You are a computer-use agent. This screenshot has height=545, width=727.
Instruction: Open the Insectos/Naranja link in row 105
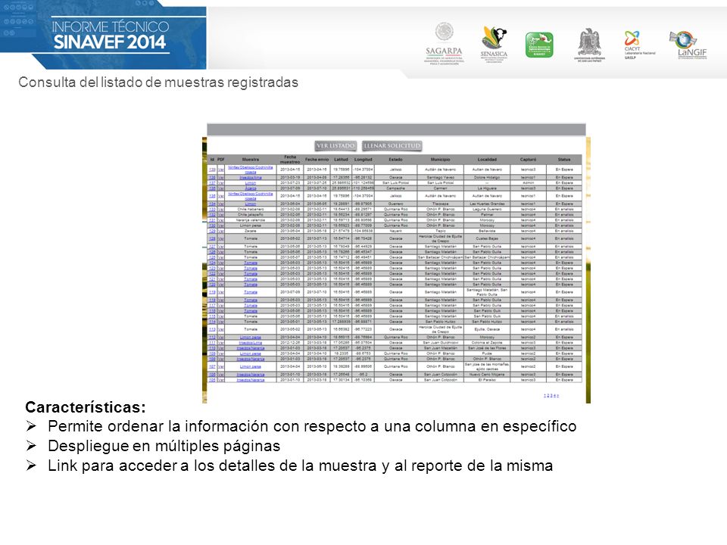251,380
